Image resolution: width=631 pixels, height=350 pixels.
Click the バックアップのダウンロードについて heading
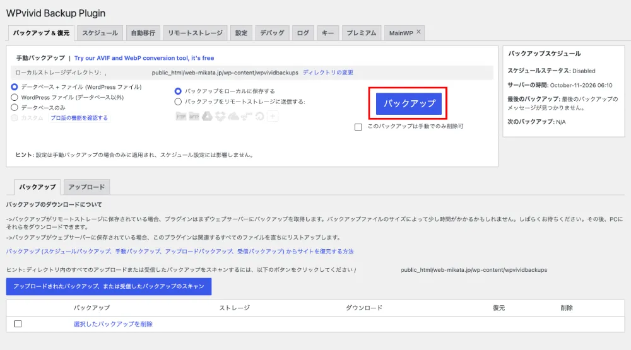click(x=54, y=204)
